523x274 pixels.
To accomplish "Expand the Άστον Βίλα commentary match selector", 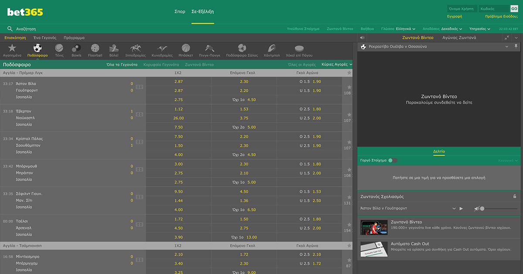I will click(x=454, y=209).
